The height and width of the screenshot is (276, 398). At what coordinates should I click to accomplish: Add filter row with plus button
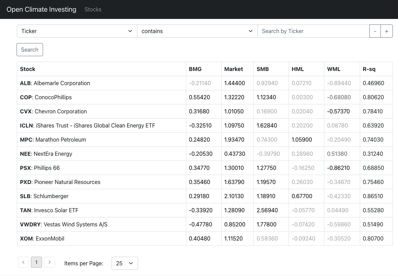387,31
